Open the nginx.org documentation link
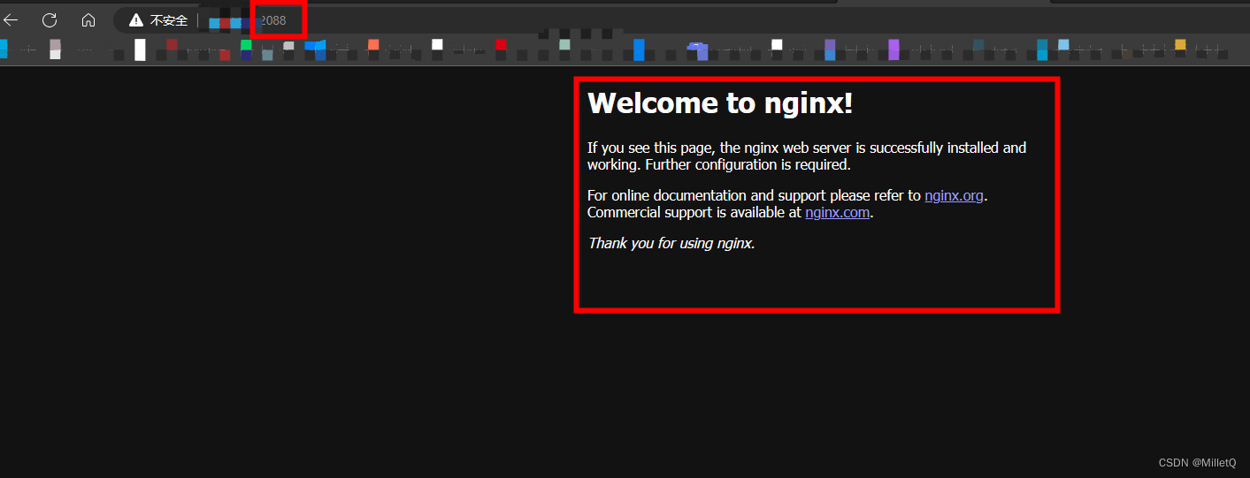1250x478 pixels. pos(954,196)
